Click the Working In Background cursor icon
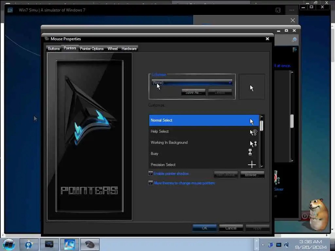The width and height of the screenshot is (335, 251). [253, 144]
